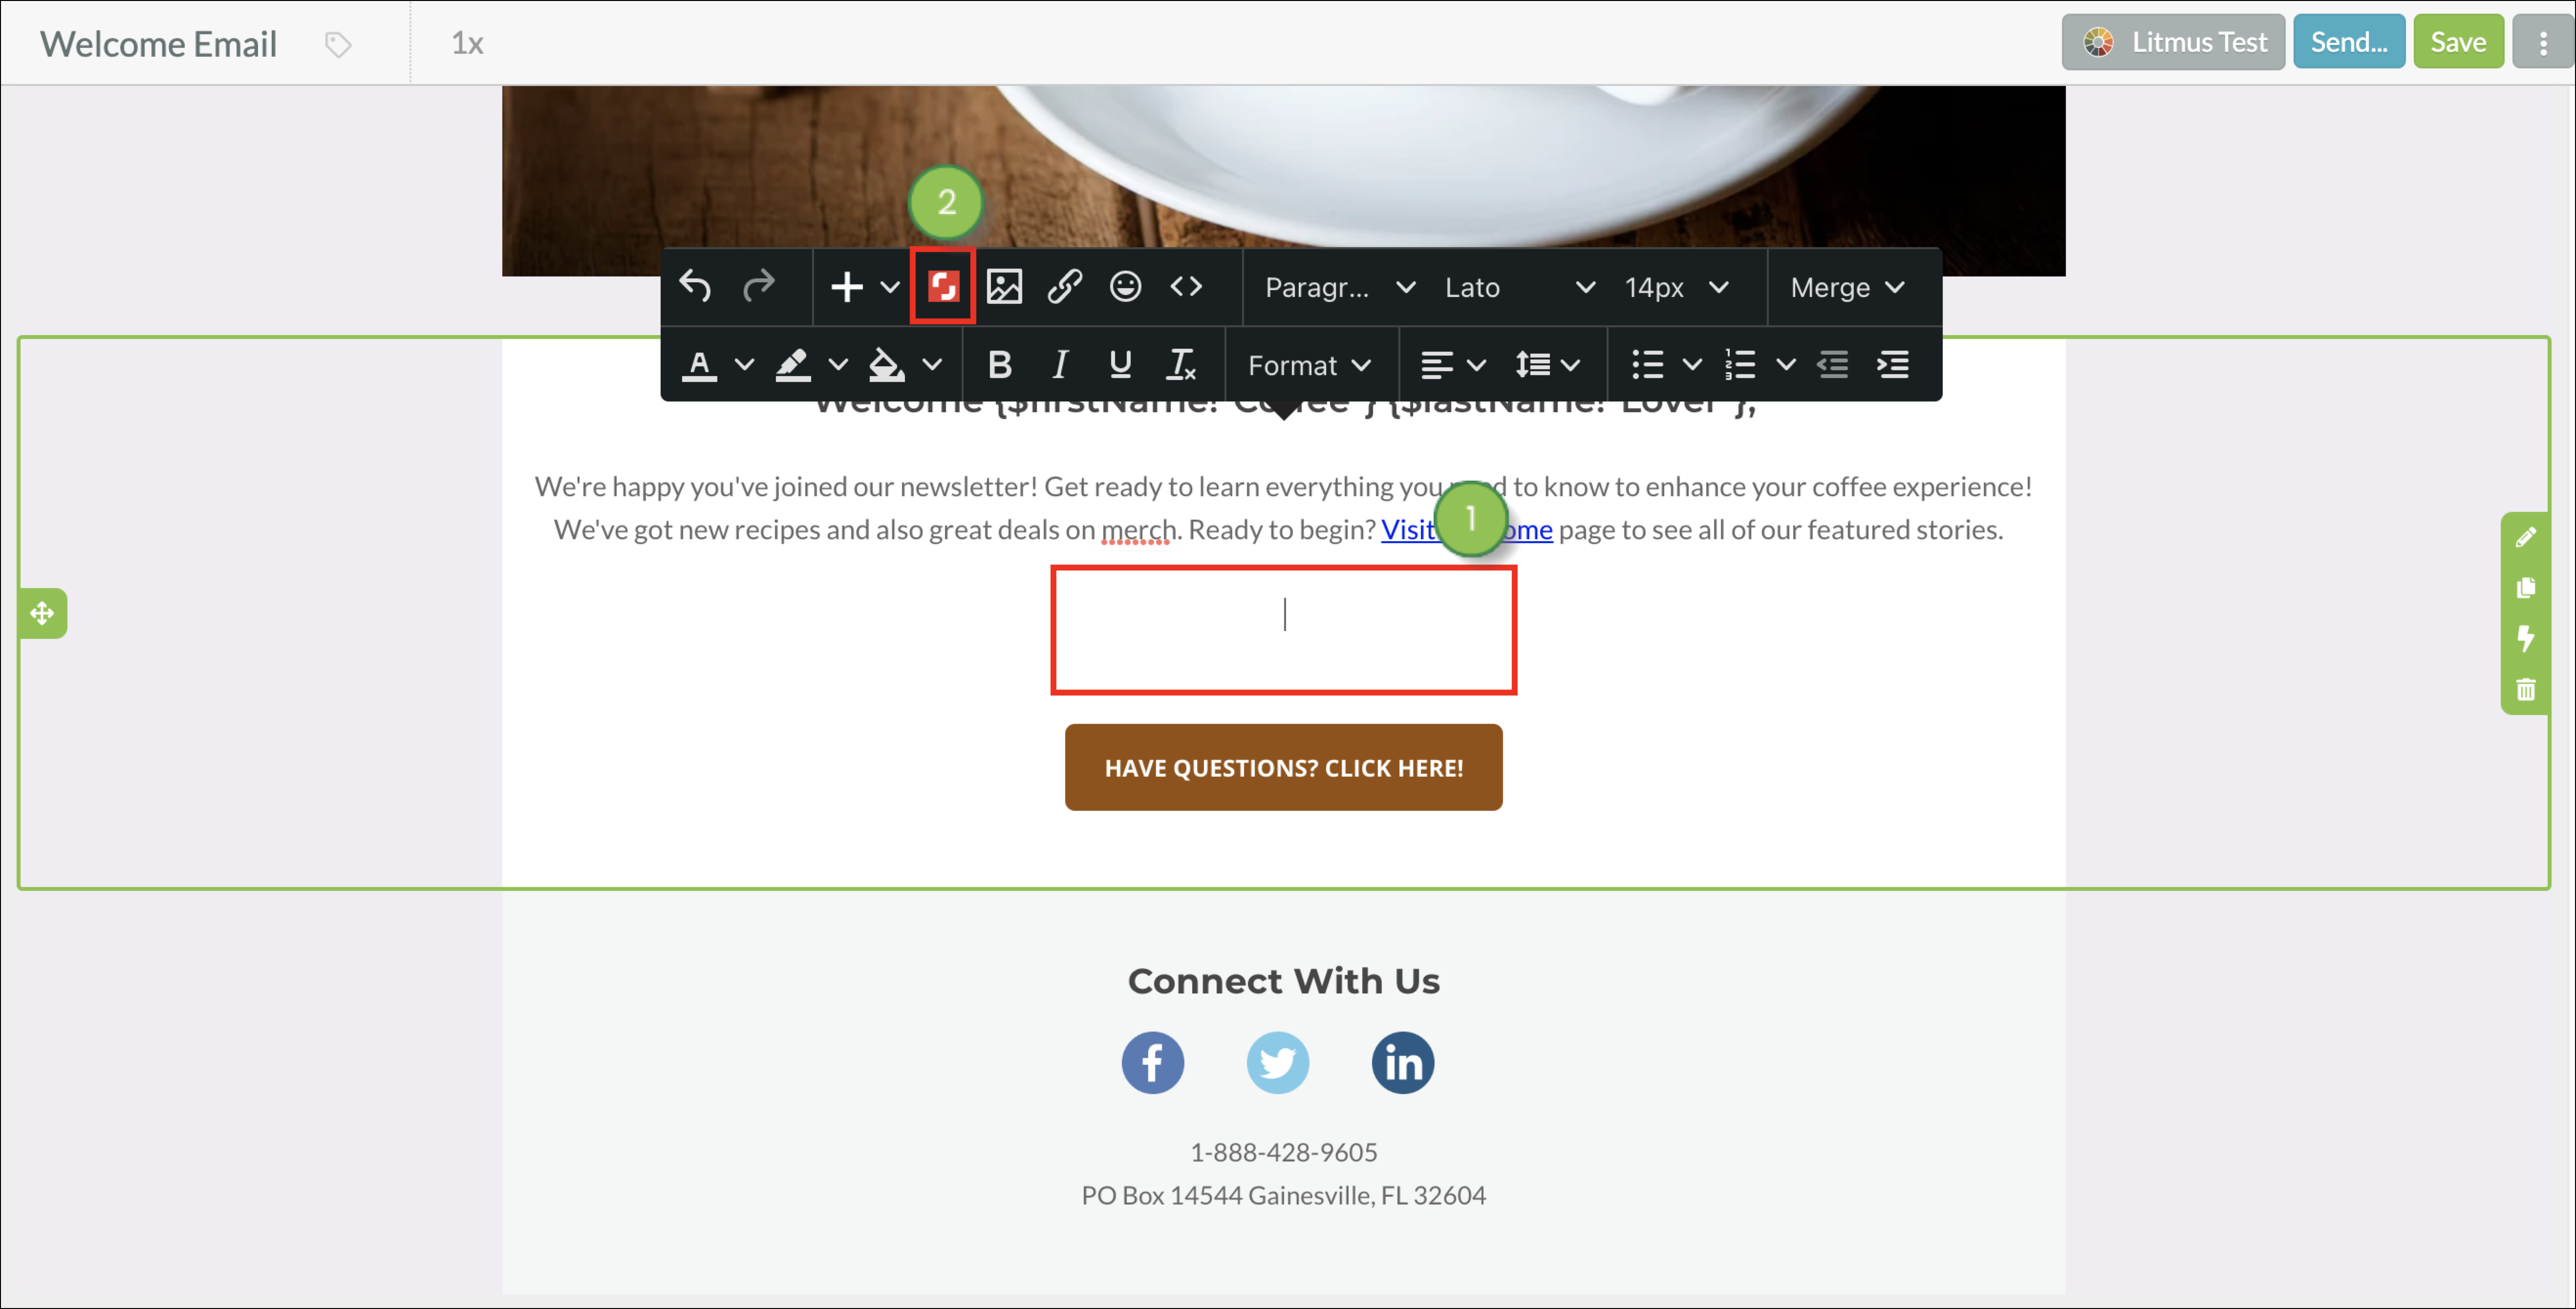Click the line height icon
Image resolution: width=2576 pixels, height=1309 pixels.
1533,365
